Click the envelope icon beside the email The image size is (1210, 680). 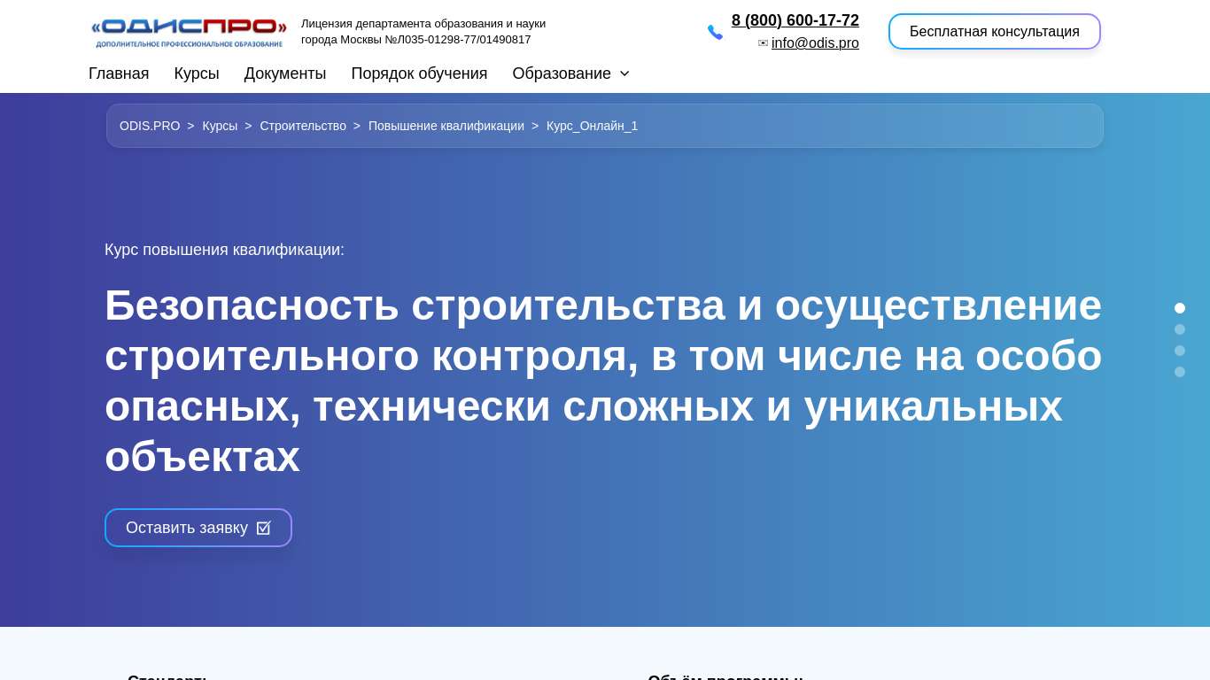763,43
